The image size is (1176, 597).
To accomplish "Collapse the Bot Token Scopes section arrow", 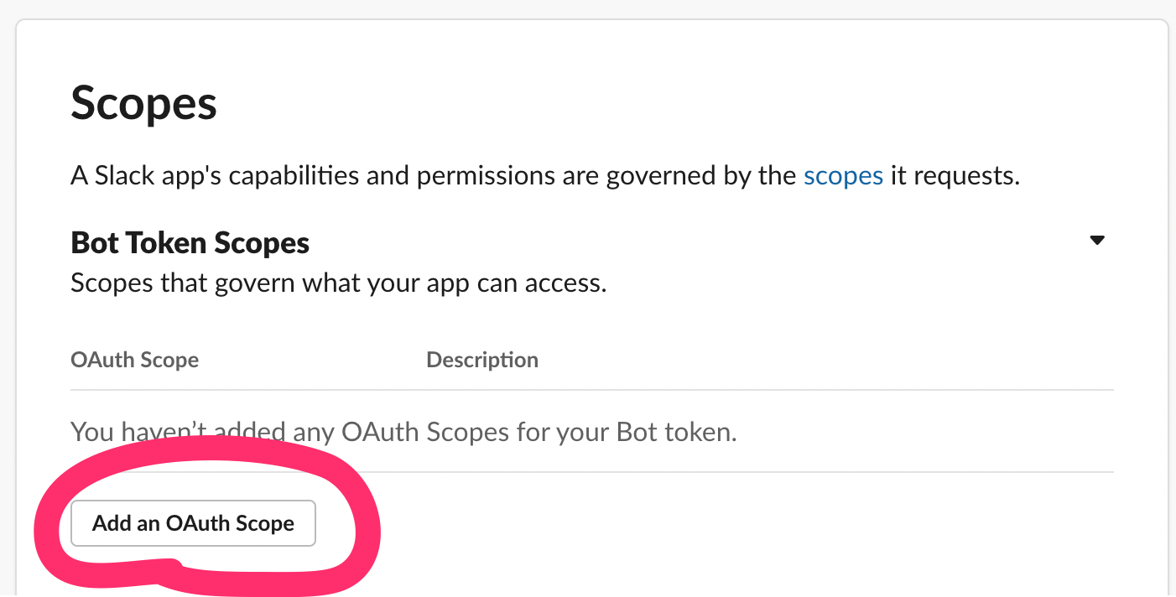I will [x=1096, y=241].
